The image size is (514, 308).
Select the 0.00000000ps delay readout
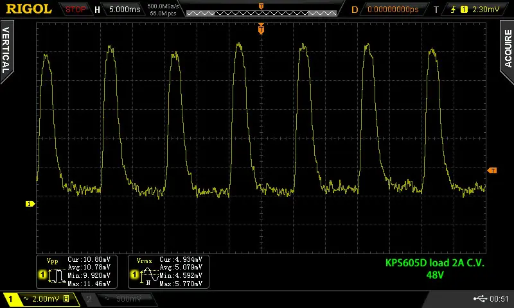tap(393, 10)
